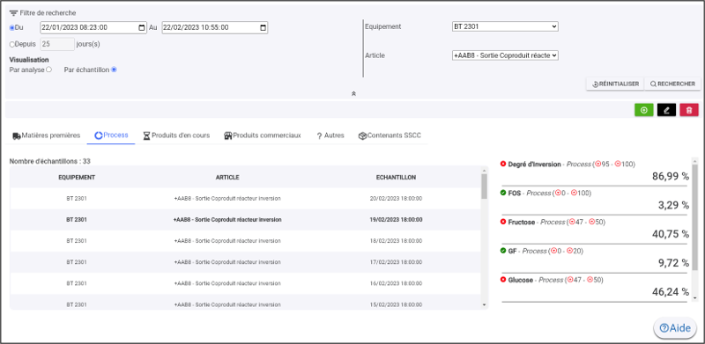This screenshot has width=705, height=344.
Task: Select sample row dated 18/02/2023 18:00:00
Action: (x=245, y=241)
